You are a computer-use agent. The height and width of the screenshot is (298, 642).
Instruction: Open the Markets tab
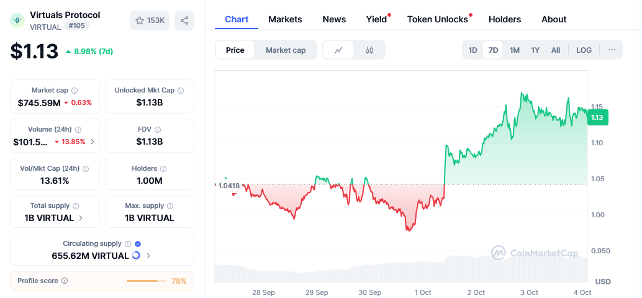point(285,19)
